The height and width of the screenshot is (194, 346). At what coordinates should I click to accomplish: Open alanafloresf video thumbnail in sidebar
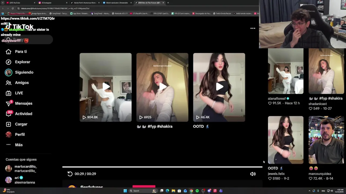pyautogui.click(x=286, y=71)
